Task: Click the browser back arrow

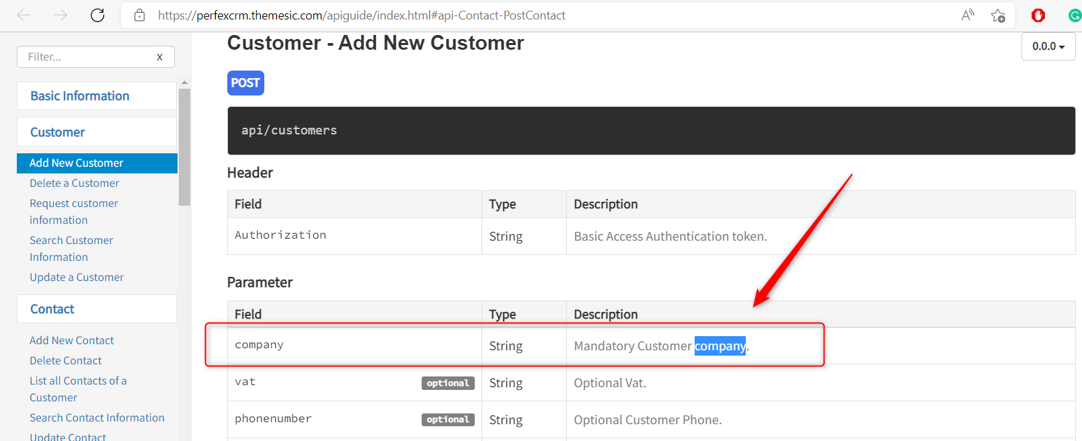Action: (x=24, y=15)
